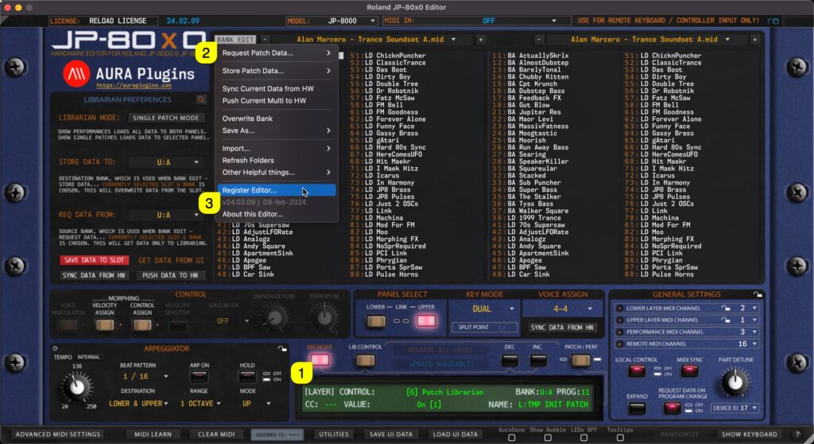814x444 pixels.
Task: Open ADVANCED MIDI SETTINGS
Action: click(x=57, y=434)
